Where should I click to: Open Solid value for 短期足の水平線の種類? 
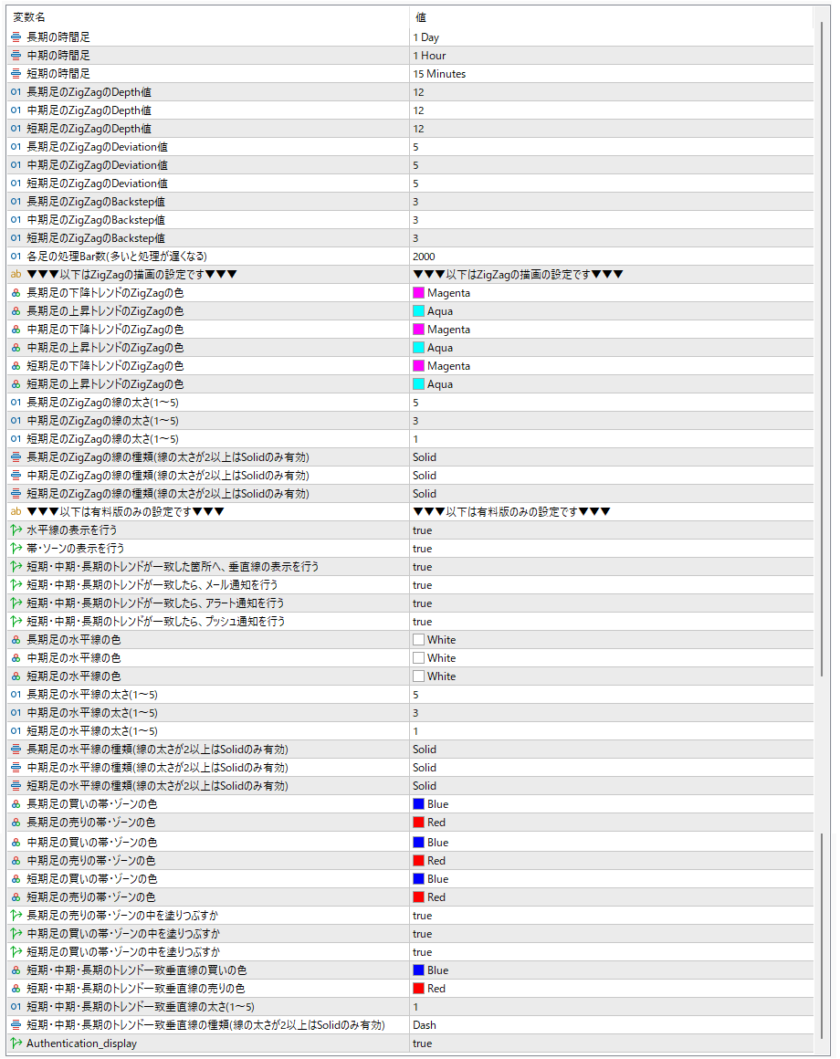[x=424, y=785]
